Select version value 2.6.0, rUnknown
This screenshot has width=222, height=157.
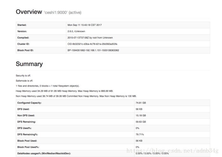point(76,31)
